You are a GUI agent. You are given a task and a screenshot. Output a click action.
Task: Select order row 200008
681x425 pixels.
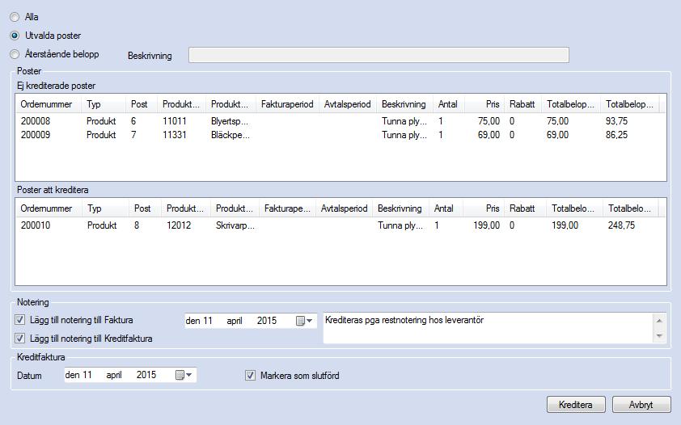(x=340, y=121)
